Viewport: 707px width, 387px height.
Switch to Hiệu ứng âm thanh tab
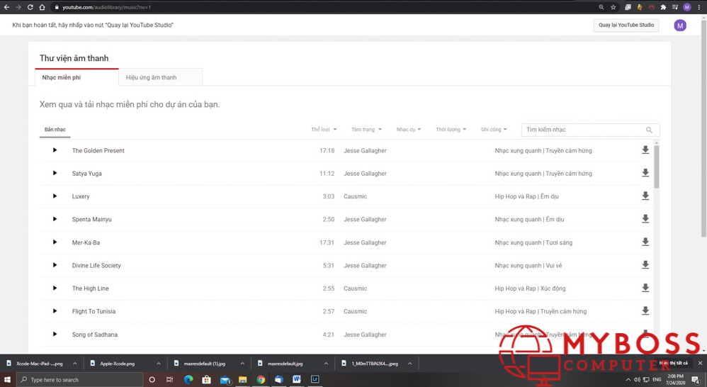tap(151, 77)
